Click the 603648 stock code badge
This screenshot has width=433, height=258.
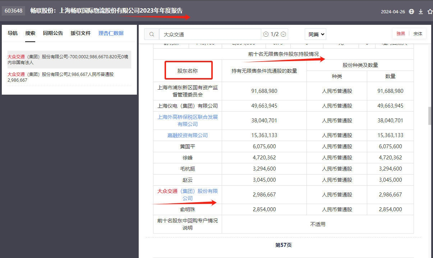(x=13, y=11)
